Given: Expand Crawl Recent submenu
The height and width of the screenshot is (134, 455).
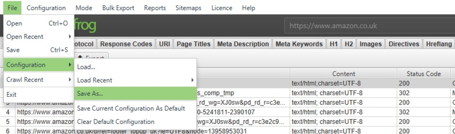Looking at the screenshot, I should [25, 80].
